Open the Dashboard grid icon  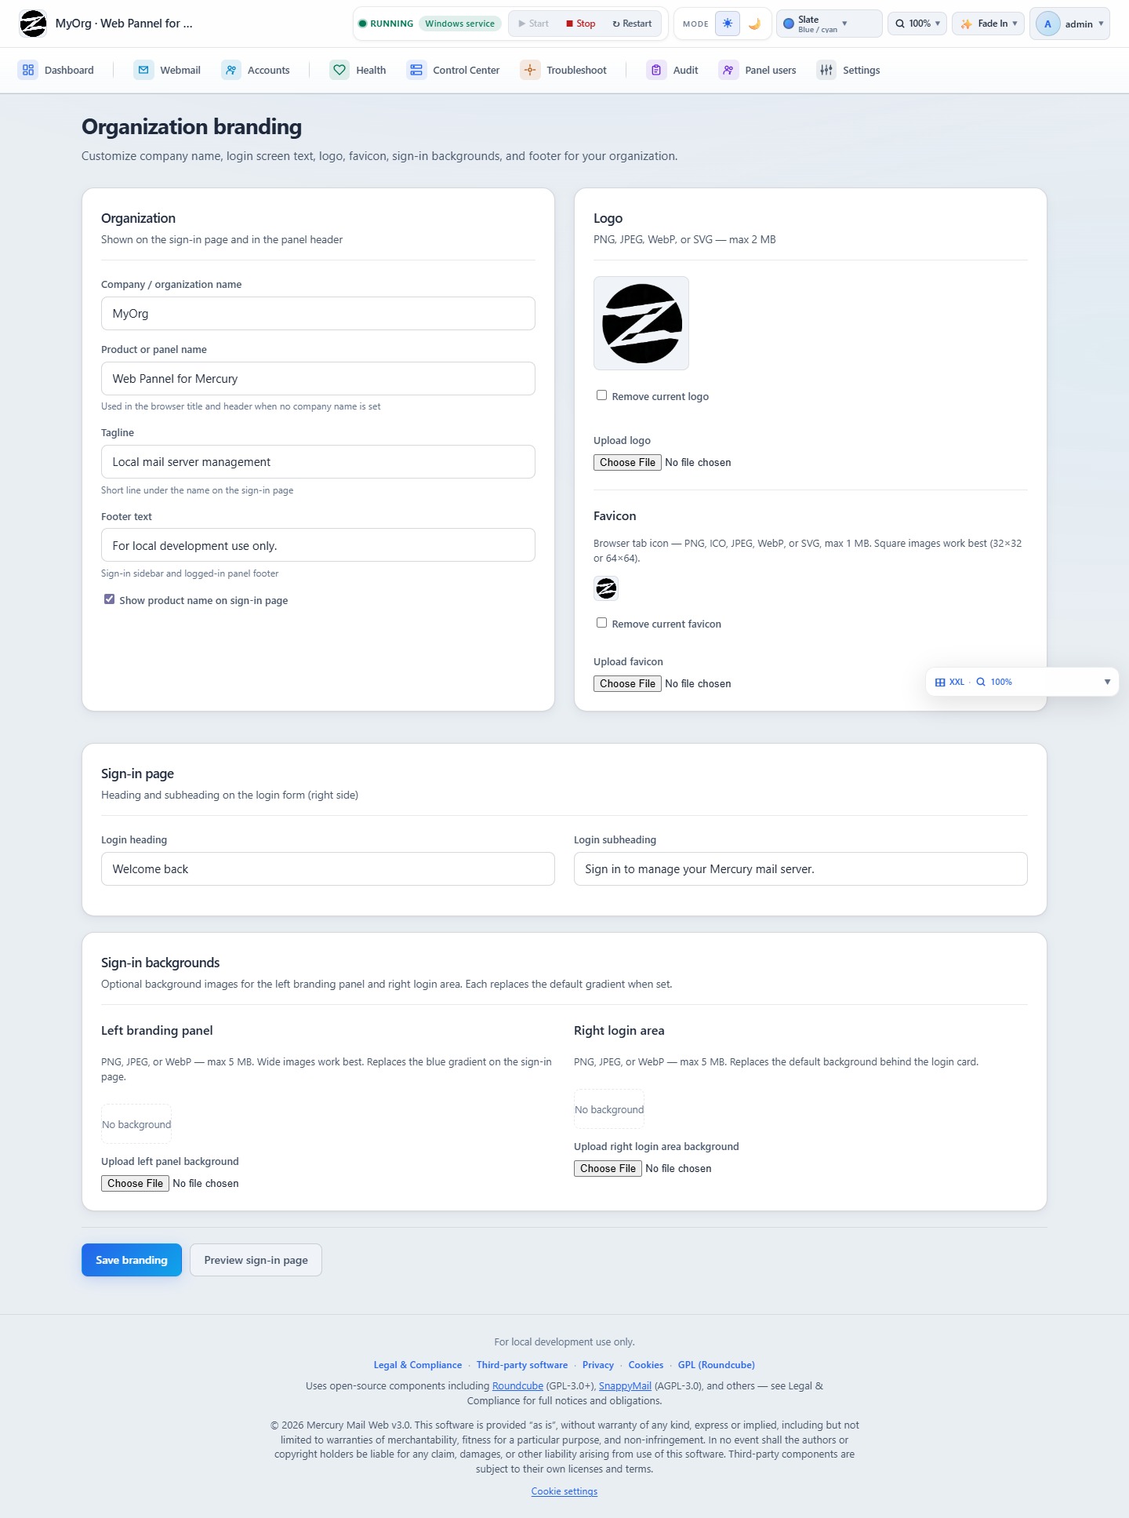tap(28, 70)
